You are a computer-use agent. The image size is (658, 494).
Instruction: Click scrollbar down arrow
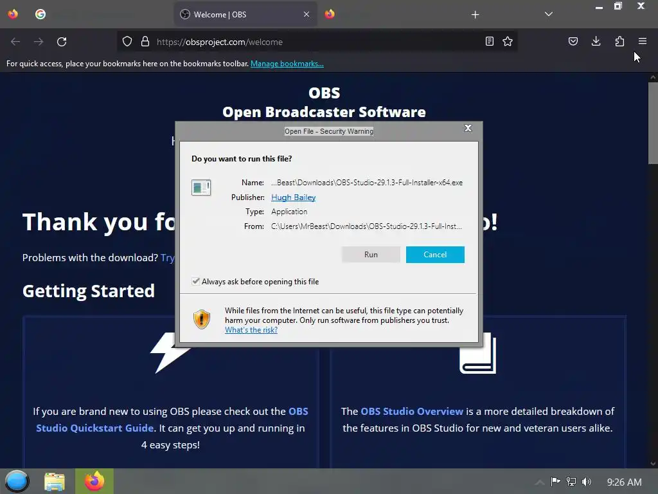(x=653, y=464)
